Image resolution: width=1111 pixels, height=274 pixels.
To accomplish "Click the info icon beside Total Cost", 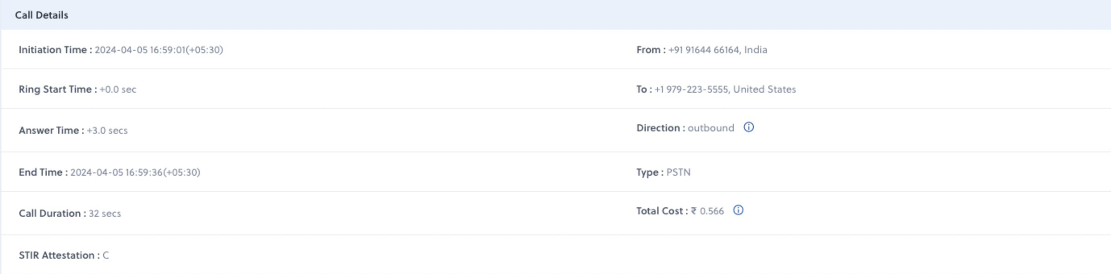I will (739, 210).
